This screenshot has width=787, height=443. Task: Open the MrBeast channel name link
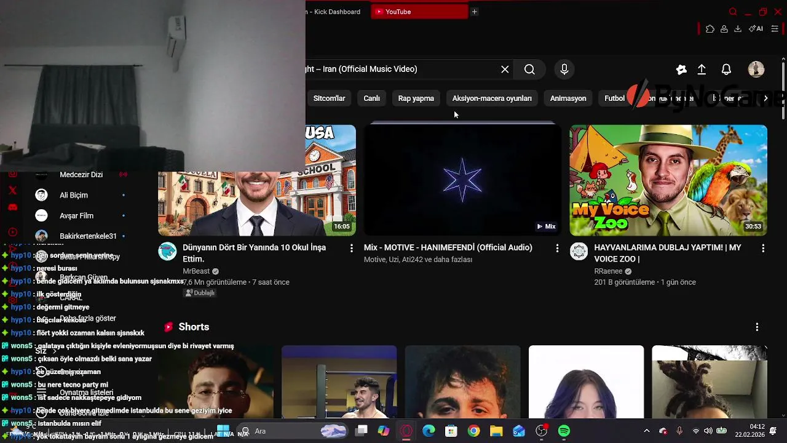[196, 271]
